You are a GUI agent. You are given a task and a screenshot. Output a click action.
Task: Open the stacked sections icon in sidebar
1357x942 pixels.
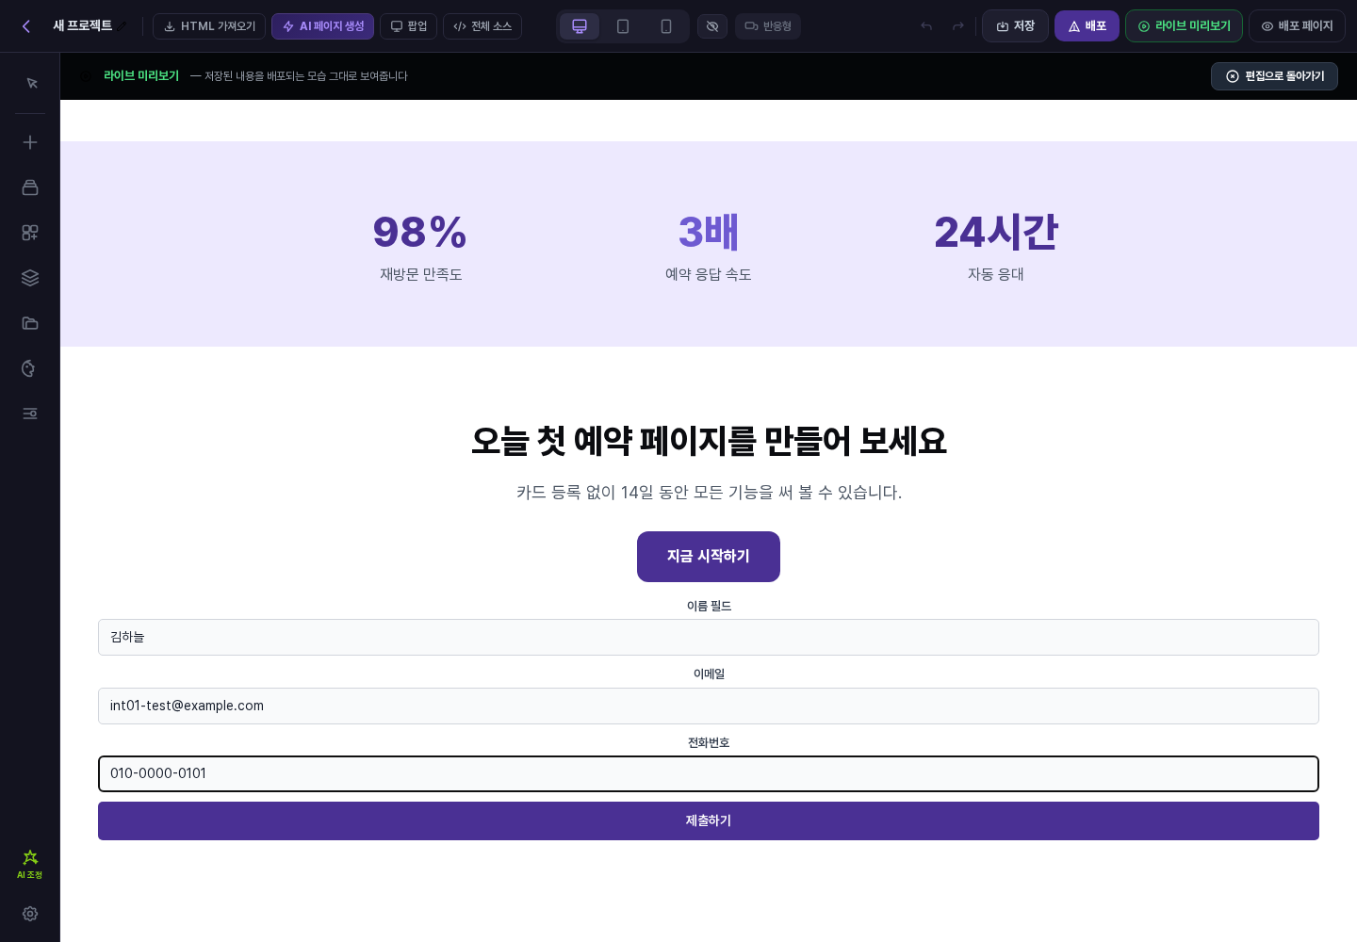click(x=30, y=187)
